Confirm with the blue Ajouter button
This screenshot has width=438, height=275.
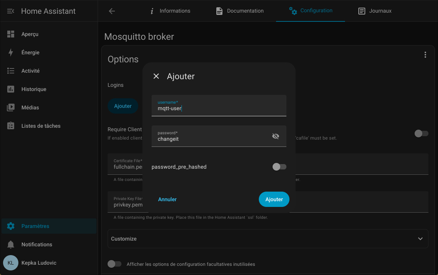pos(274,199)
